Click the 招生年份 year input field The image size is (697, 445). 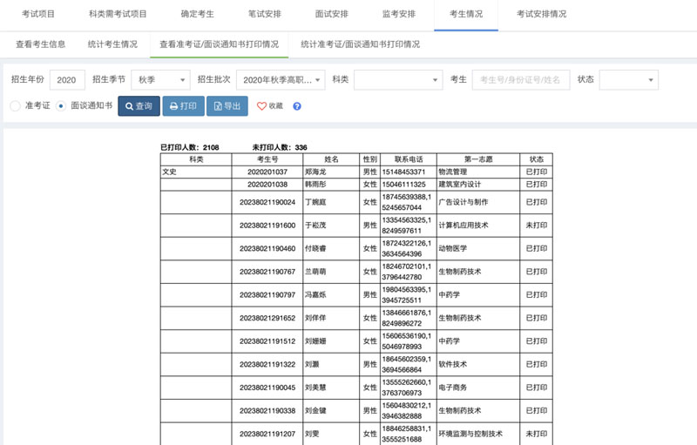[67, 80]
